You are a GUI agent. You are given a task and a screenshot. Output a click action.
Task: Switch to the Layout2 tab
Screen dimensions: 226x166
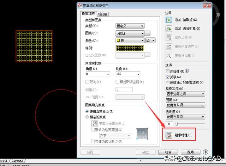coord(17,160)
